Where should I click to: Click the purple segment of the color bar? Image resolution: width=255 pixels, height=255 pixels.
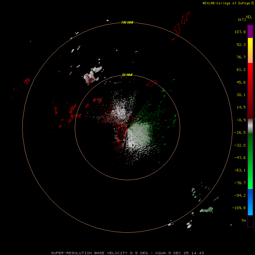[x=250, y=31]
